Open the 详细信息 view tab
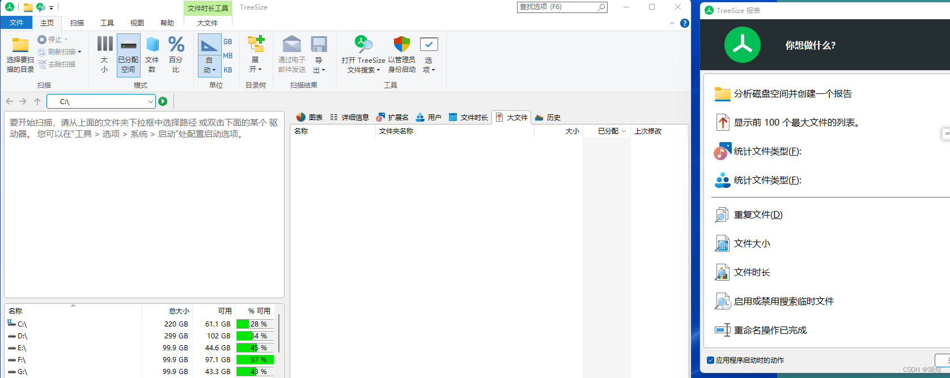The height and width of the screenshot is (378, 950). pos(349,117)
